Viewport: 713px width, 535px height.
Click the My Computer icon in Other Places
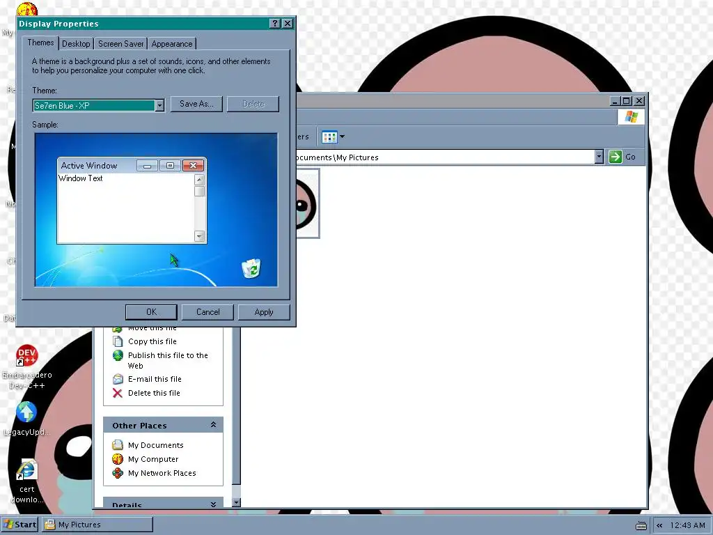(x=118, y=459)
